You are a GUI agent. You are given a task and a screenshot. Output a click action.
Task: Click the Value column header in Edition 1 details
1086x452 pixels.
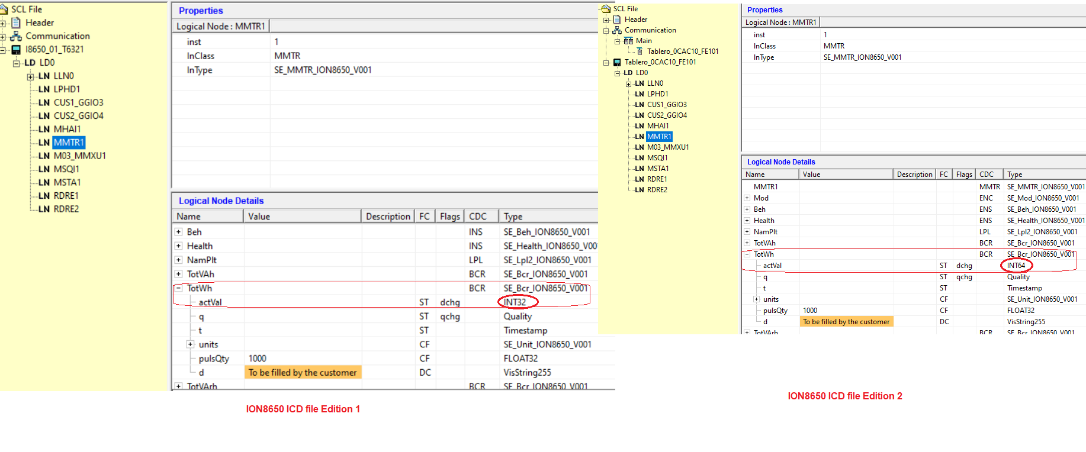pos(302,217)
